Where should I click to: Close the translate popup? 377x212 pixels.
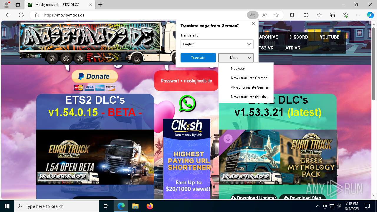pyautogui.click(x=253, y=24)
